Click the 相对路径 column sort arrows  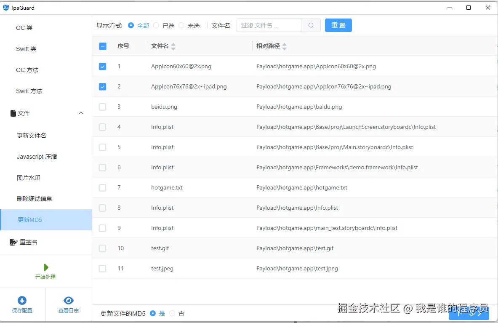tap(285, 46)
